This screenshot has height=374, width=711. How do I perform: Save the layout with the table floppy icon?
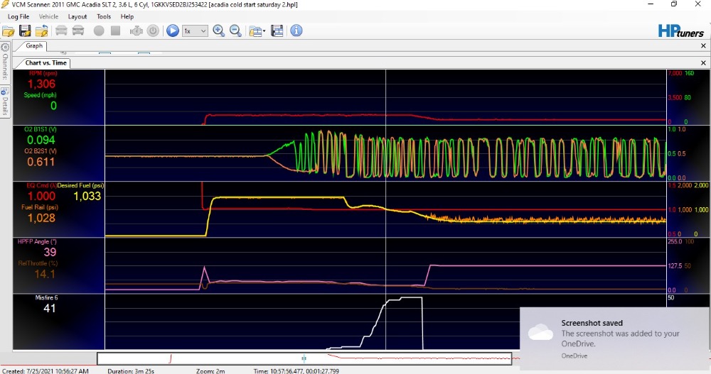[x=277, y=31]
